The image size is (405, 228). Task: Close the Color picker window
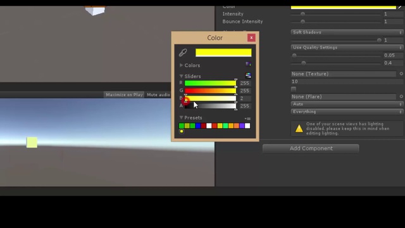(x=251, y=38)
